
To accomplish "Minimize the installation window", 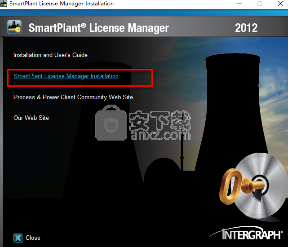I will 239,4.
